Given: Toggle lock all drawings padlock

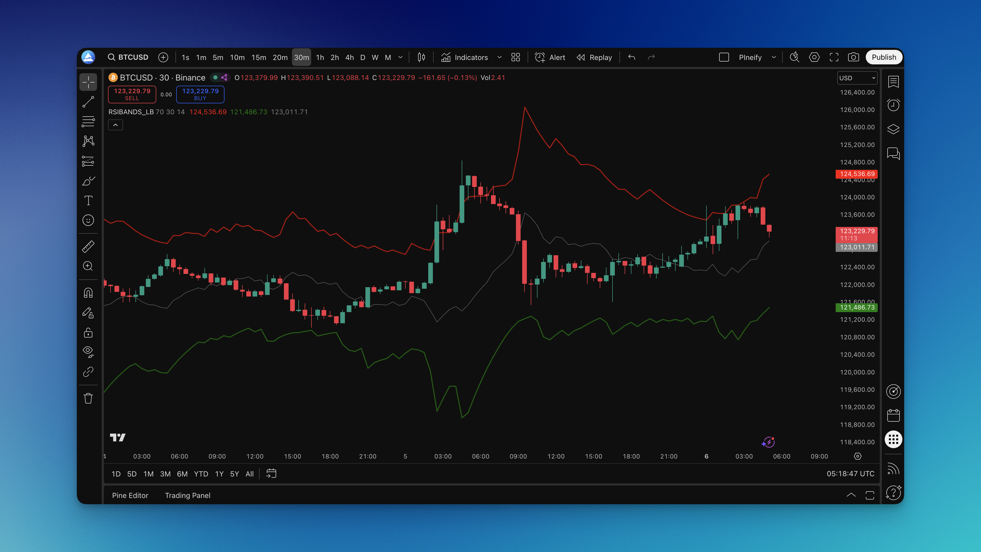Looking at the screenshot, I should 88,333.
